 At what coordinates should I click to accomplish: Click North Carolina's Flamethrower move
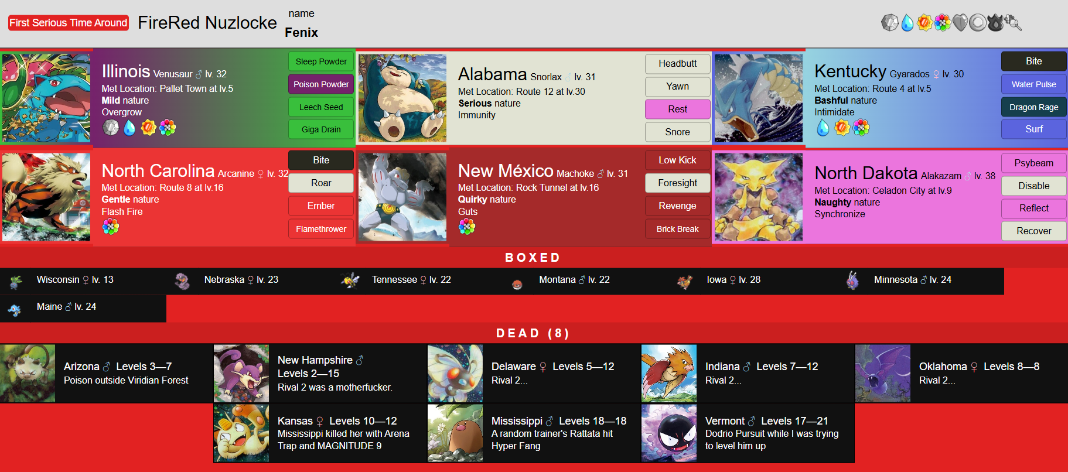[x=321, y=229]
